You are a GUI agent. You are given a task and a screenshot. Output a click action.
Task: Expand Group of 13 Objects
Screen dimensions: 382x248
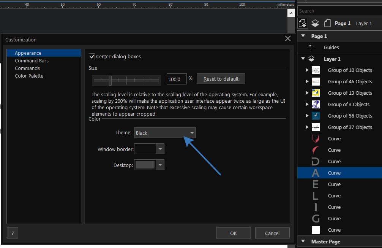[x=307, y=93]
